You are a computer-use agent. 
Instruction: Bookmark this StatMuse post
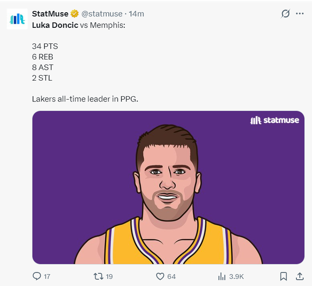283,276
